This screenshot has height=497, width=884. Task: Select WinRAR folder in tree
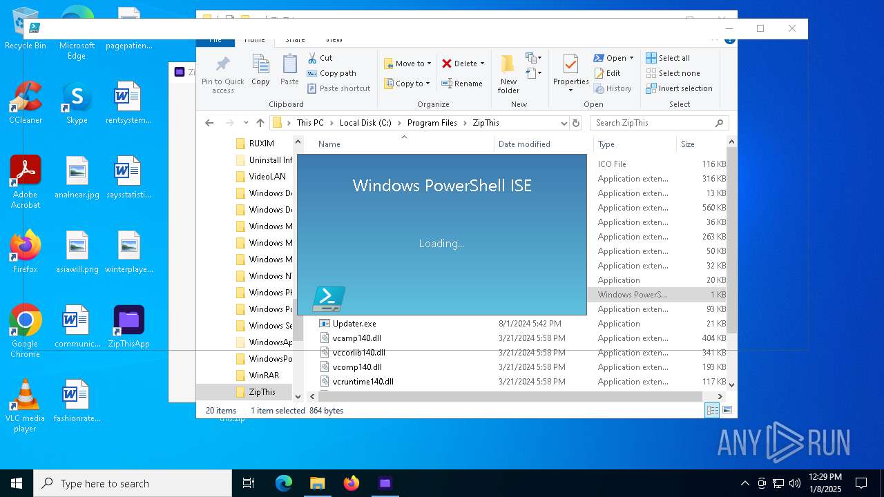coord(264,376)
